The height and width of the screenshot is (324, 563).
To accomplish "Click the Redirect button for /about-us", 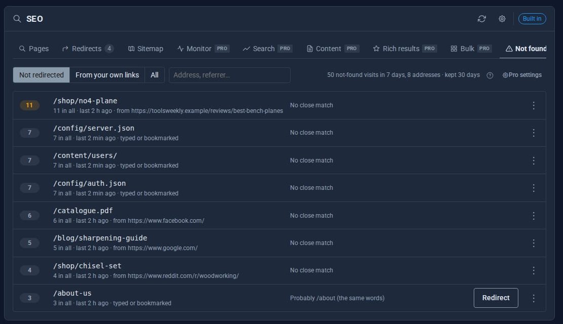I will click(x=496, y=298).
